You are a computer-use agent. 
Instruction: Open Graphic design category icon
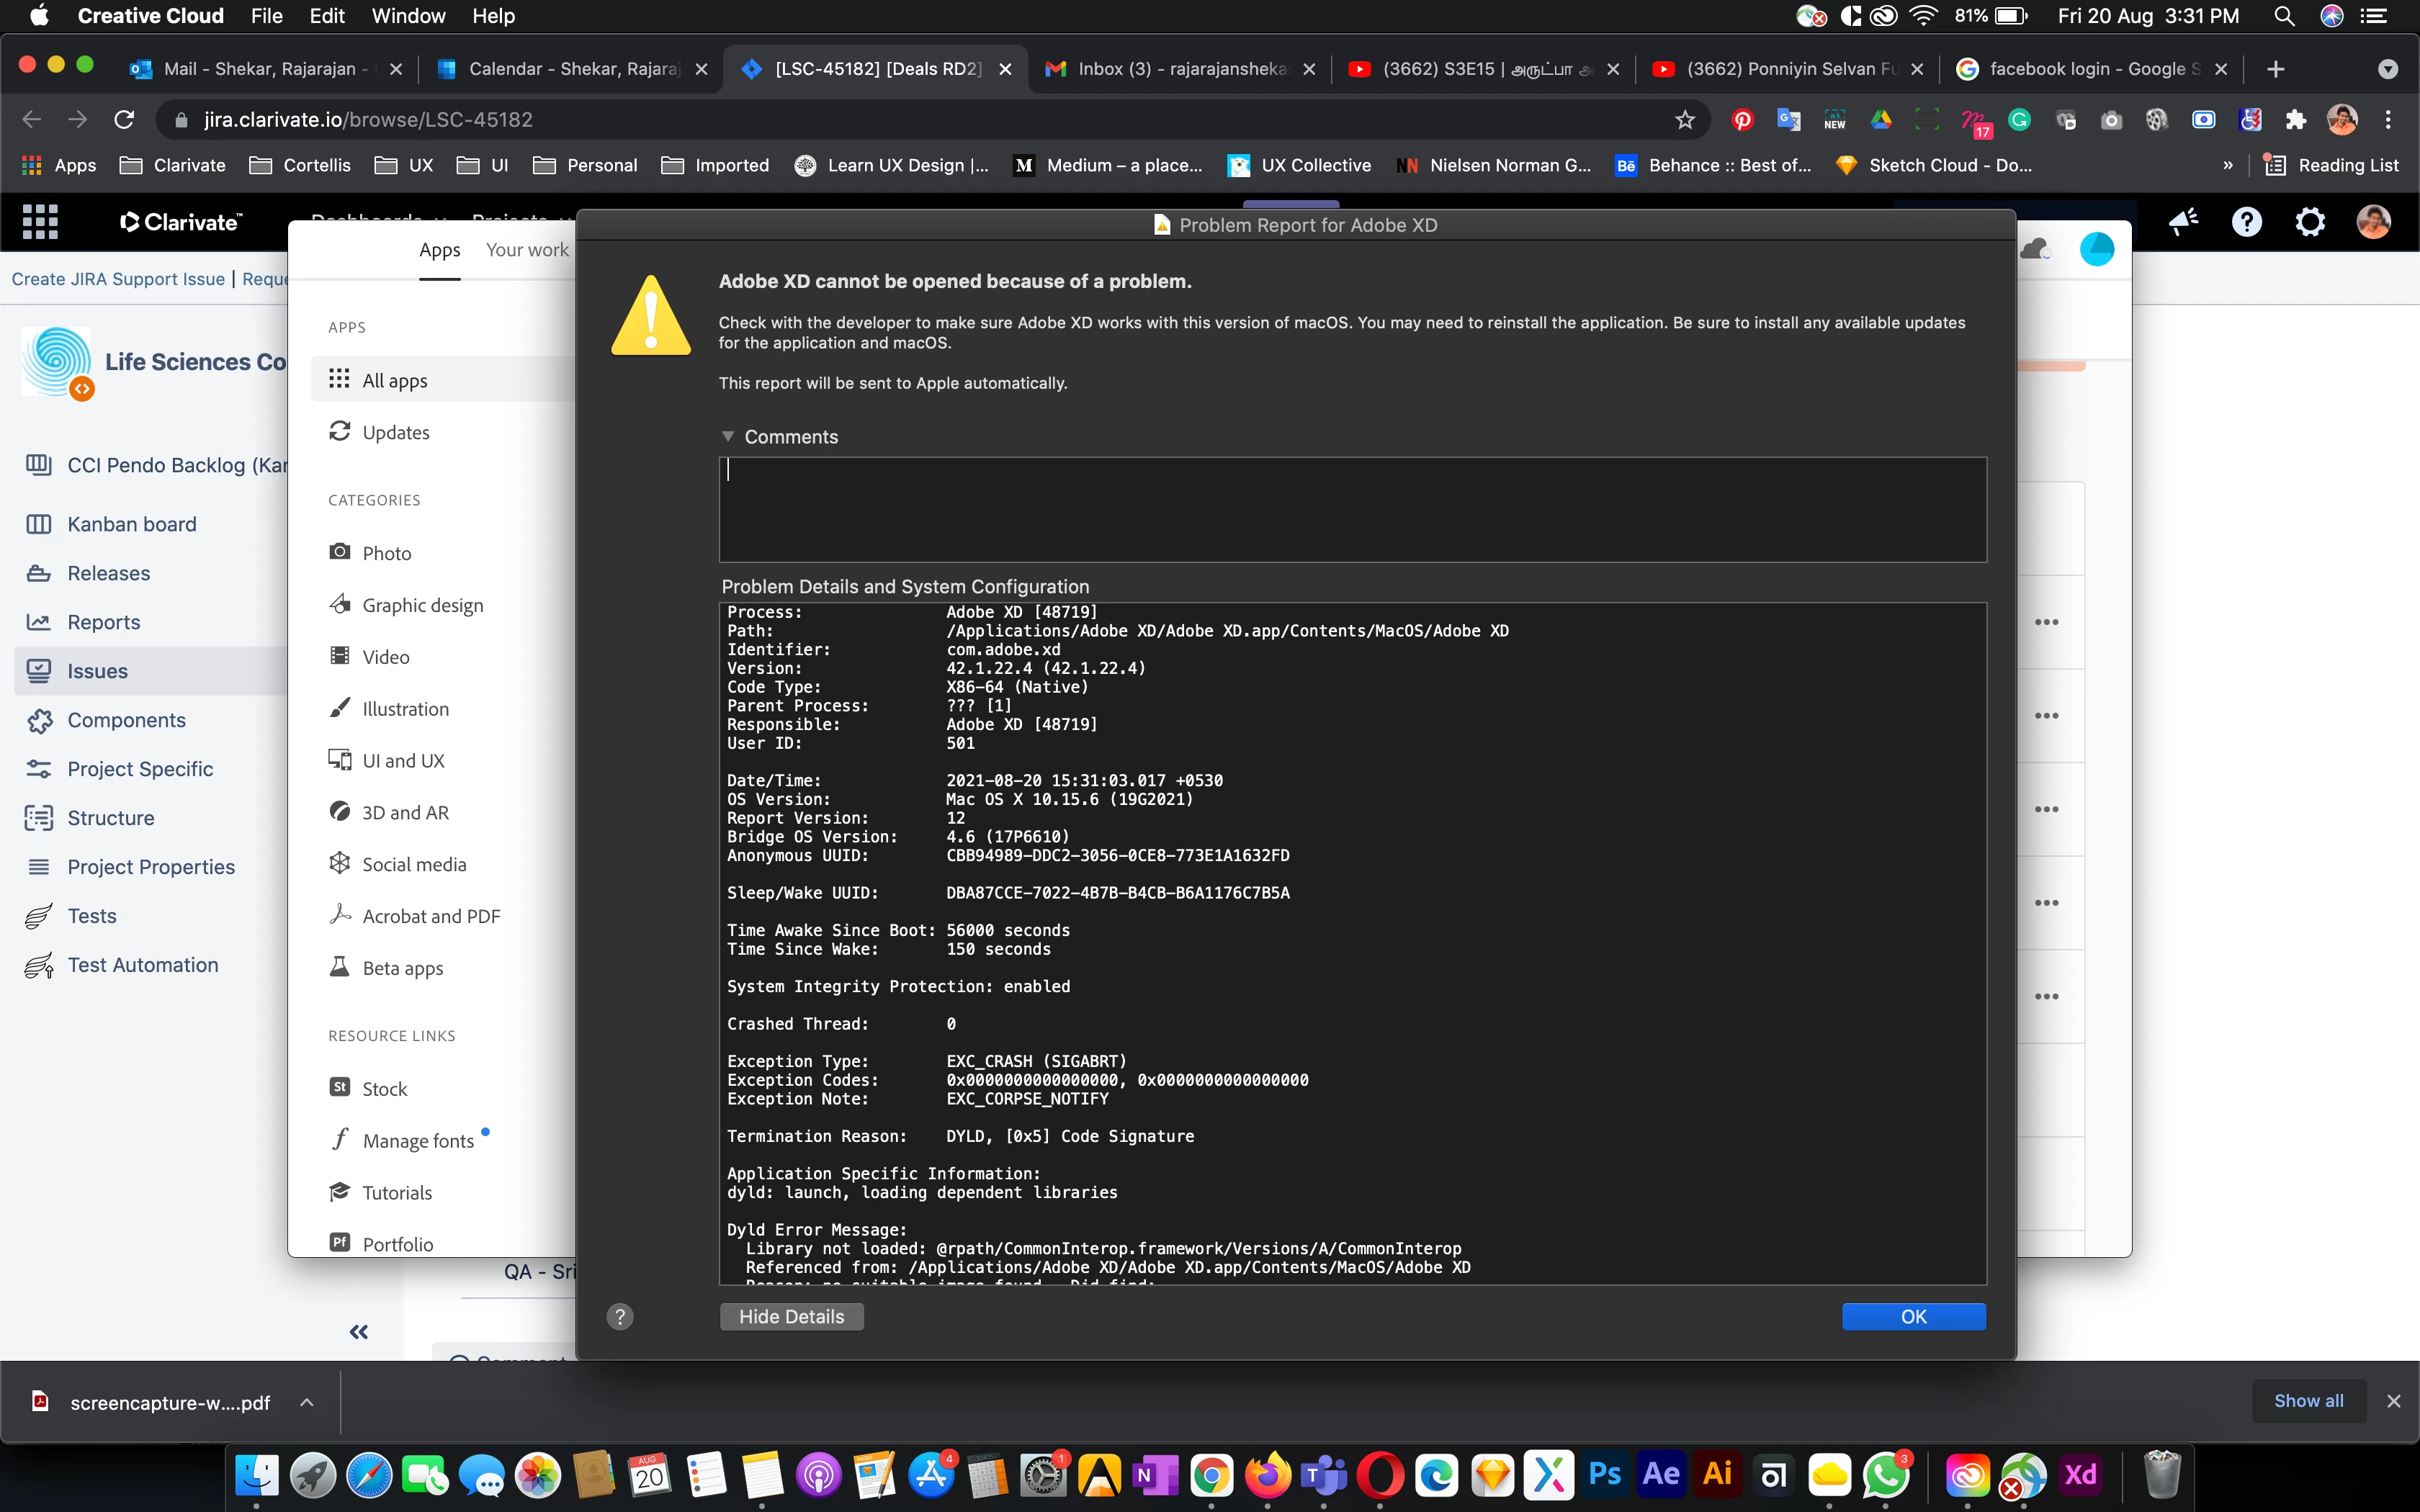point(340,604)
